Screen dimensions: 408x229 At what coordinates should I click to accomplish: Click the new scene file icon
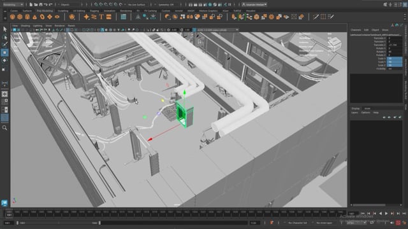click(x=31, y=4)
